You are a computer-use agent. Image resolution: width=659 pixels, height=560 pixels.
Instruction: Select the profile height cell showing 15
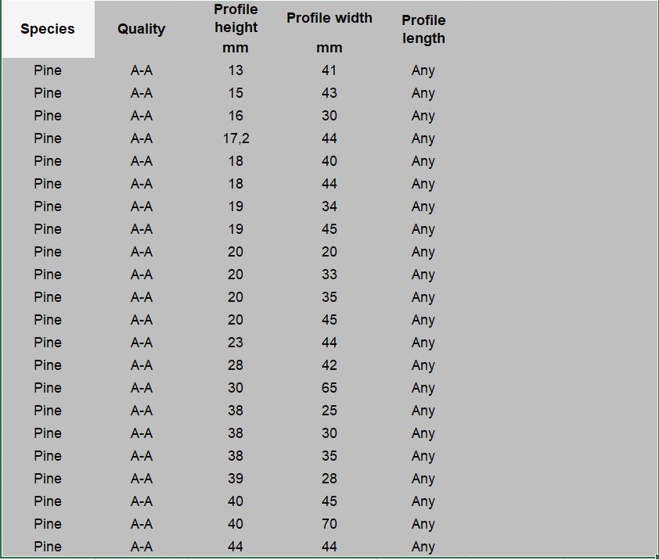click(x=236, y=93)
